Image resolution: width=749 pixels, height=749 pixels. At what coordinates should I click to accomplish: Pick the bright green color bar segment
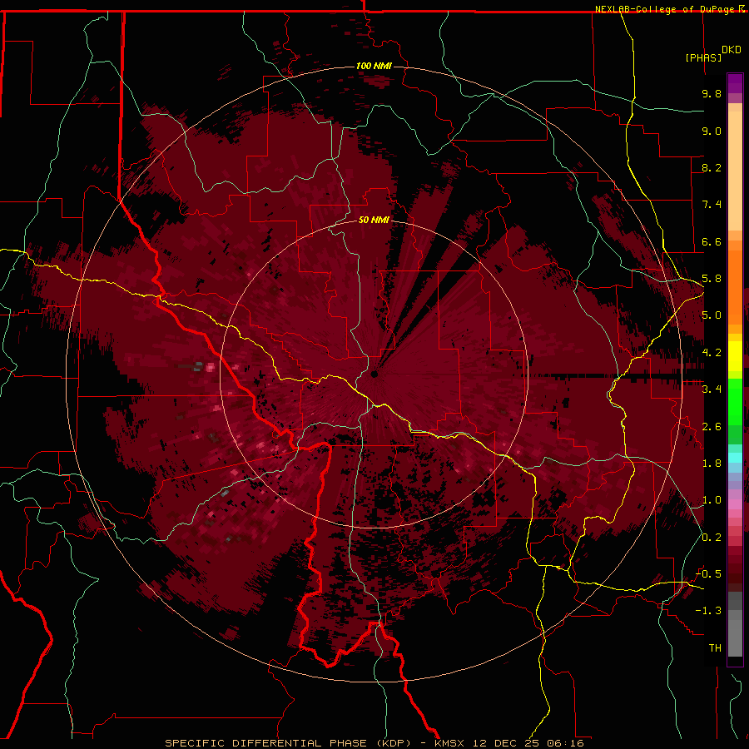(735, 401)
